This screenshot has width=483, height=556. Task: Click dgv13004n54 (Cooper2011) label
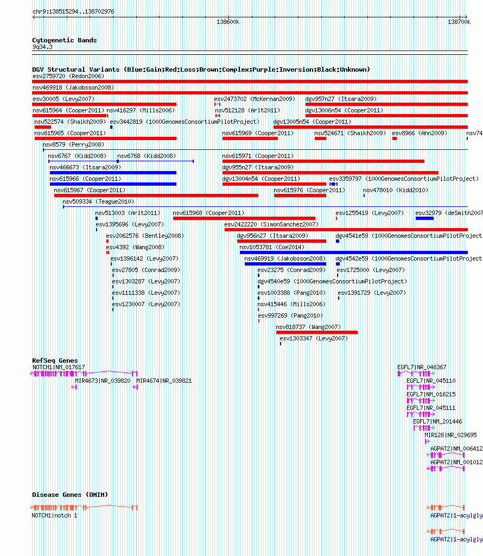pyautogui.click(x=261, y=178)
